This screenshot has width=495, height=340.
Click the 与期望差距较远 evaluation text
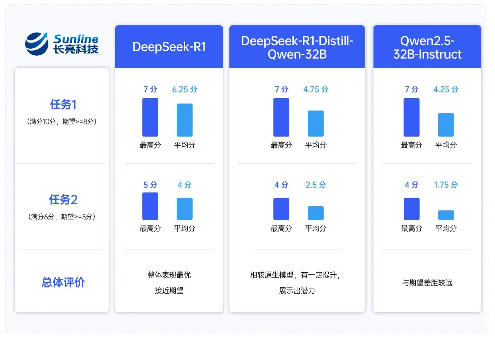(427, 283)
